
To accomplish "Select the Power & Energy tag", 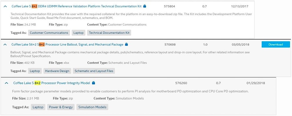I will click(61, 107).
